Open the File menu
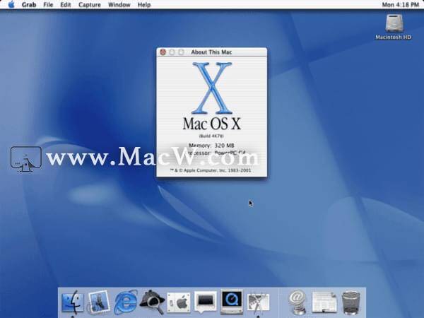 coord(48,5)
